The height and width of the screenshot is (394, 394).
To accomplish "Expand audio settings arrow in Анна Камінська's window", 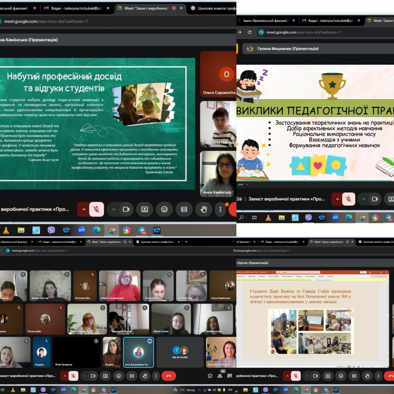I will click(x=84, y=209).
